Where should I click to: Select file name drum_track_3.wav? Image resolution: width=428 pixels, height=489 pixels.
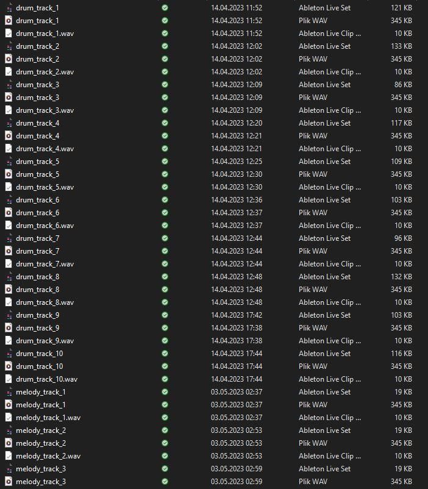tap(45, 110)
